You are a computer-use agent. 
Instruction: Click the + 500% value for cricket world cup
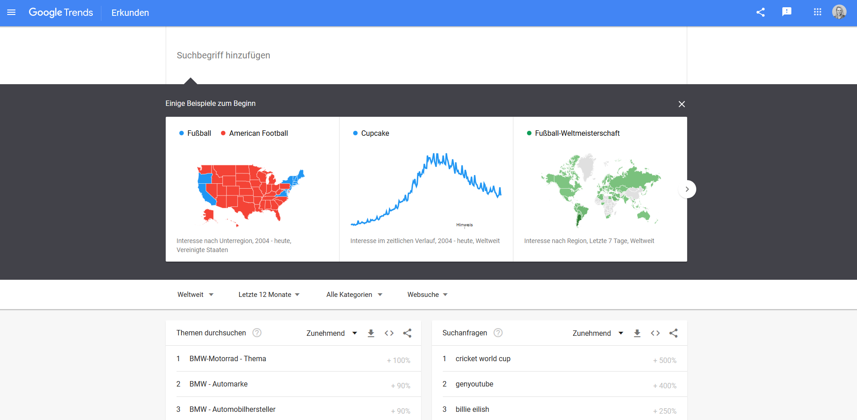665,360
